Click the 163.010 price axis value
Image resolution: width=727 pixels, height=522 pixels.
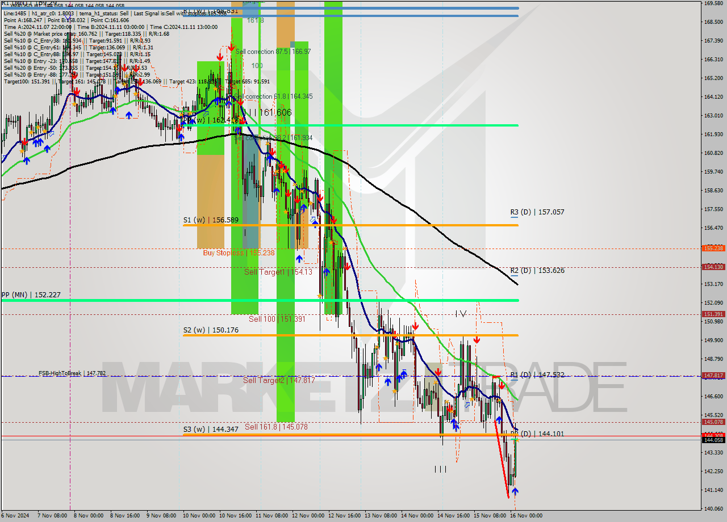713,115
